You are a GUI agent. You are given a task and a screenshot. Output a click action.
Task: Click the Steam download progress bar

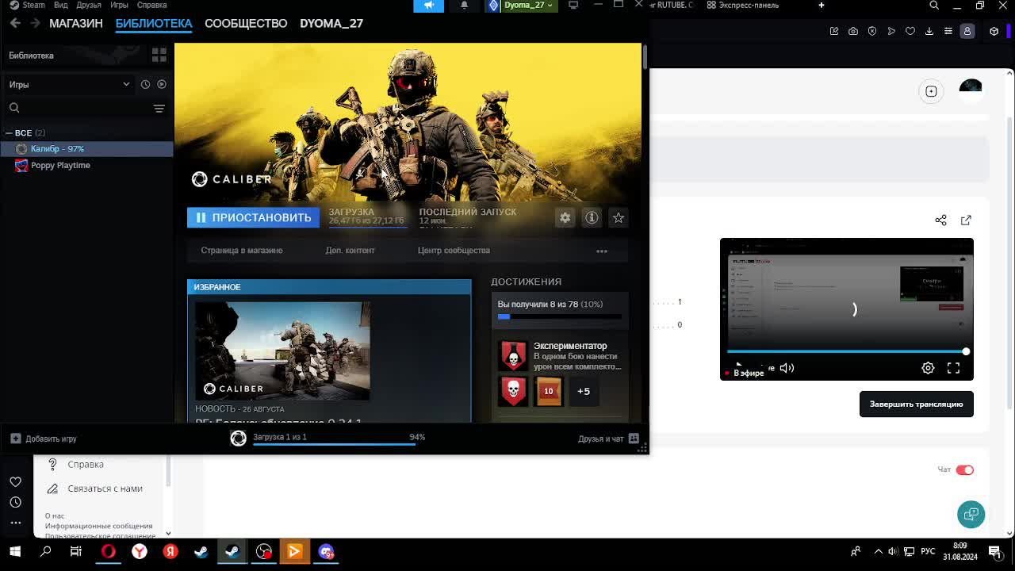click(334, 444)
